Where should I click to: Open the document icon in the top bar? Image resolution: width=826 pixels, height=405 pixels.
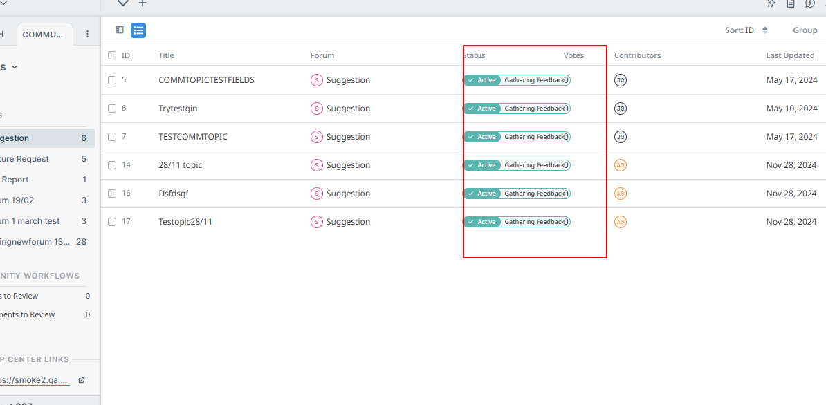pos(790,4)
